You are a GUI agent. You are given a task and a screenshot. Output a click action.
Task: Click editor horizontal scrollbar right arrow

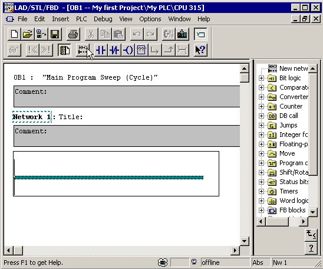click(x=235, y=251)
